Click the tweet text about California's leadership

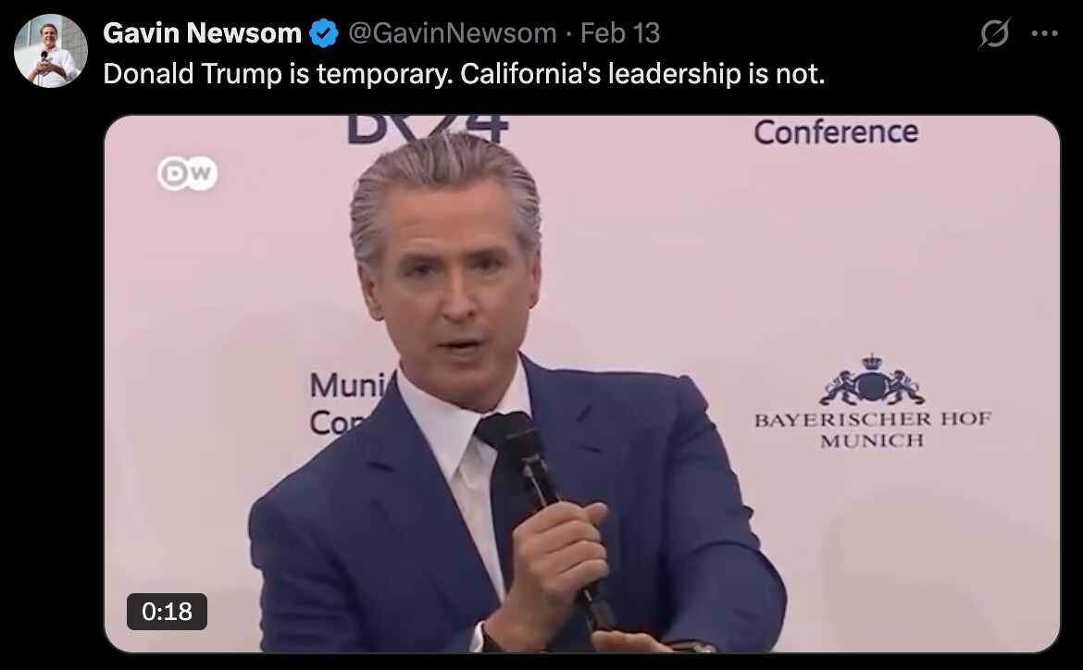pyautogui.click(x=464, y=73)
